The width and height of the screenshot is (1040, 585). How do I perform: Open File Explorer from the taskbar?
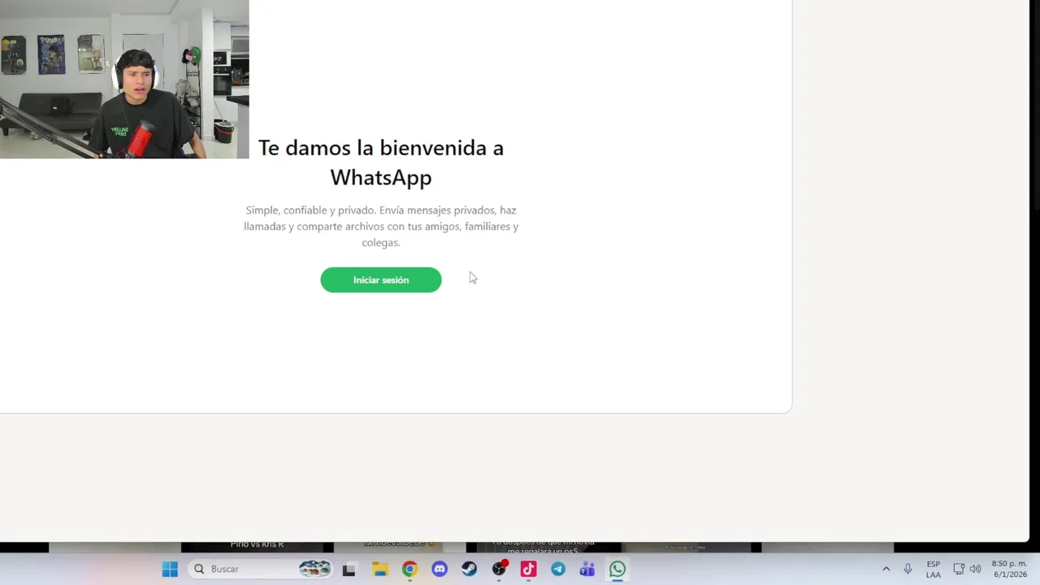pos(380,570)
